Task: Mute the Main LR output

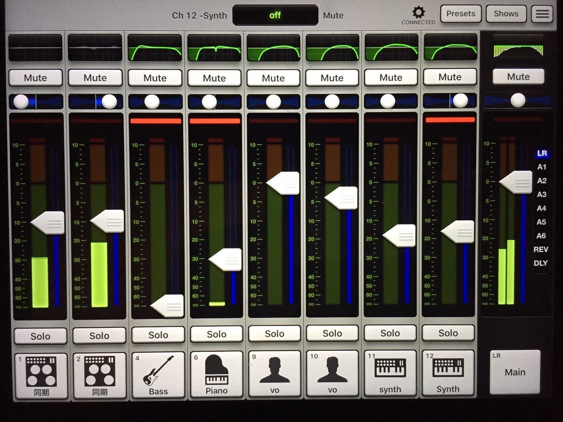Action: click(518, 77)
